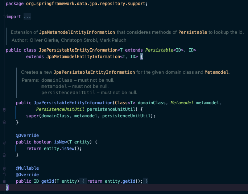Click fold-end marker beside isNew closing brace

(x=4, y=155)
